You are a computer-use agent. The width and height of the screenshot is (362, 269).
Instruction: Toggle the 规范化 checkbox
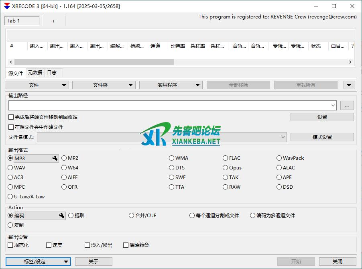pos(11,245)
